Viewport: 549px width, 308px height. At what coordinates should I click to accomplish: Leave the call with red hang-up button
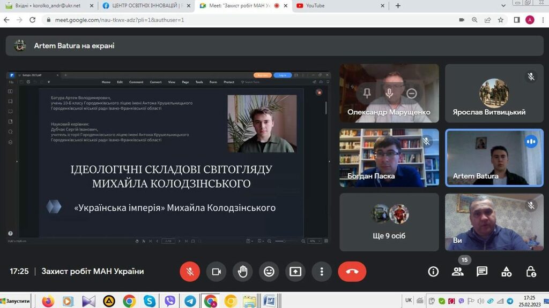[352, 272]
